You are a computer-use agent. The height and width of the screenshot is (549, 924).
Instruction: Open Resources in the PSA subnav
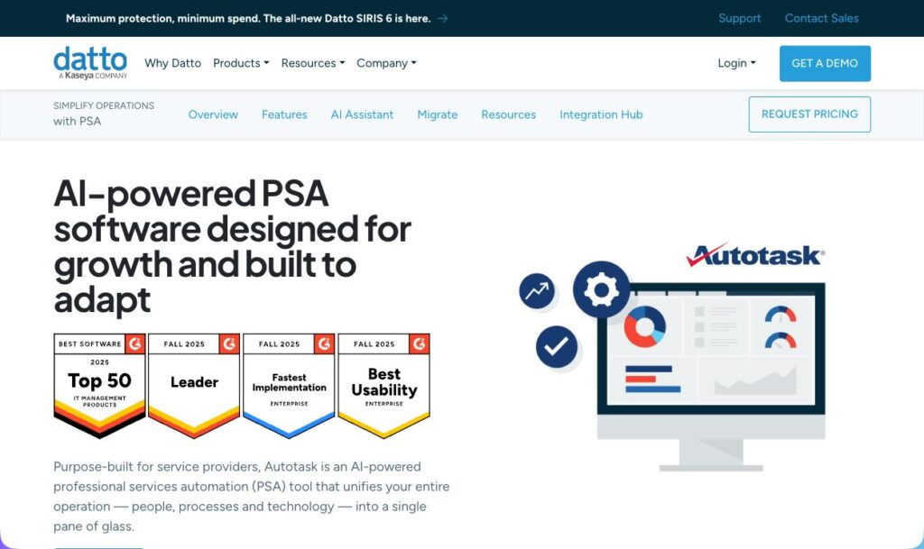click(509, 114)
